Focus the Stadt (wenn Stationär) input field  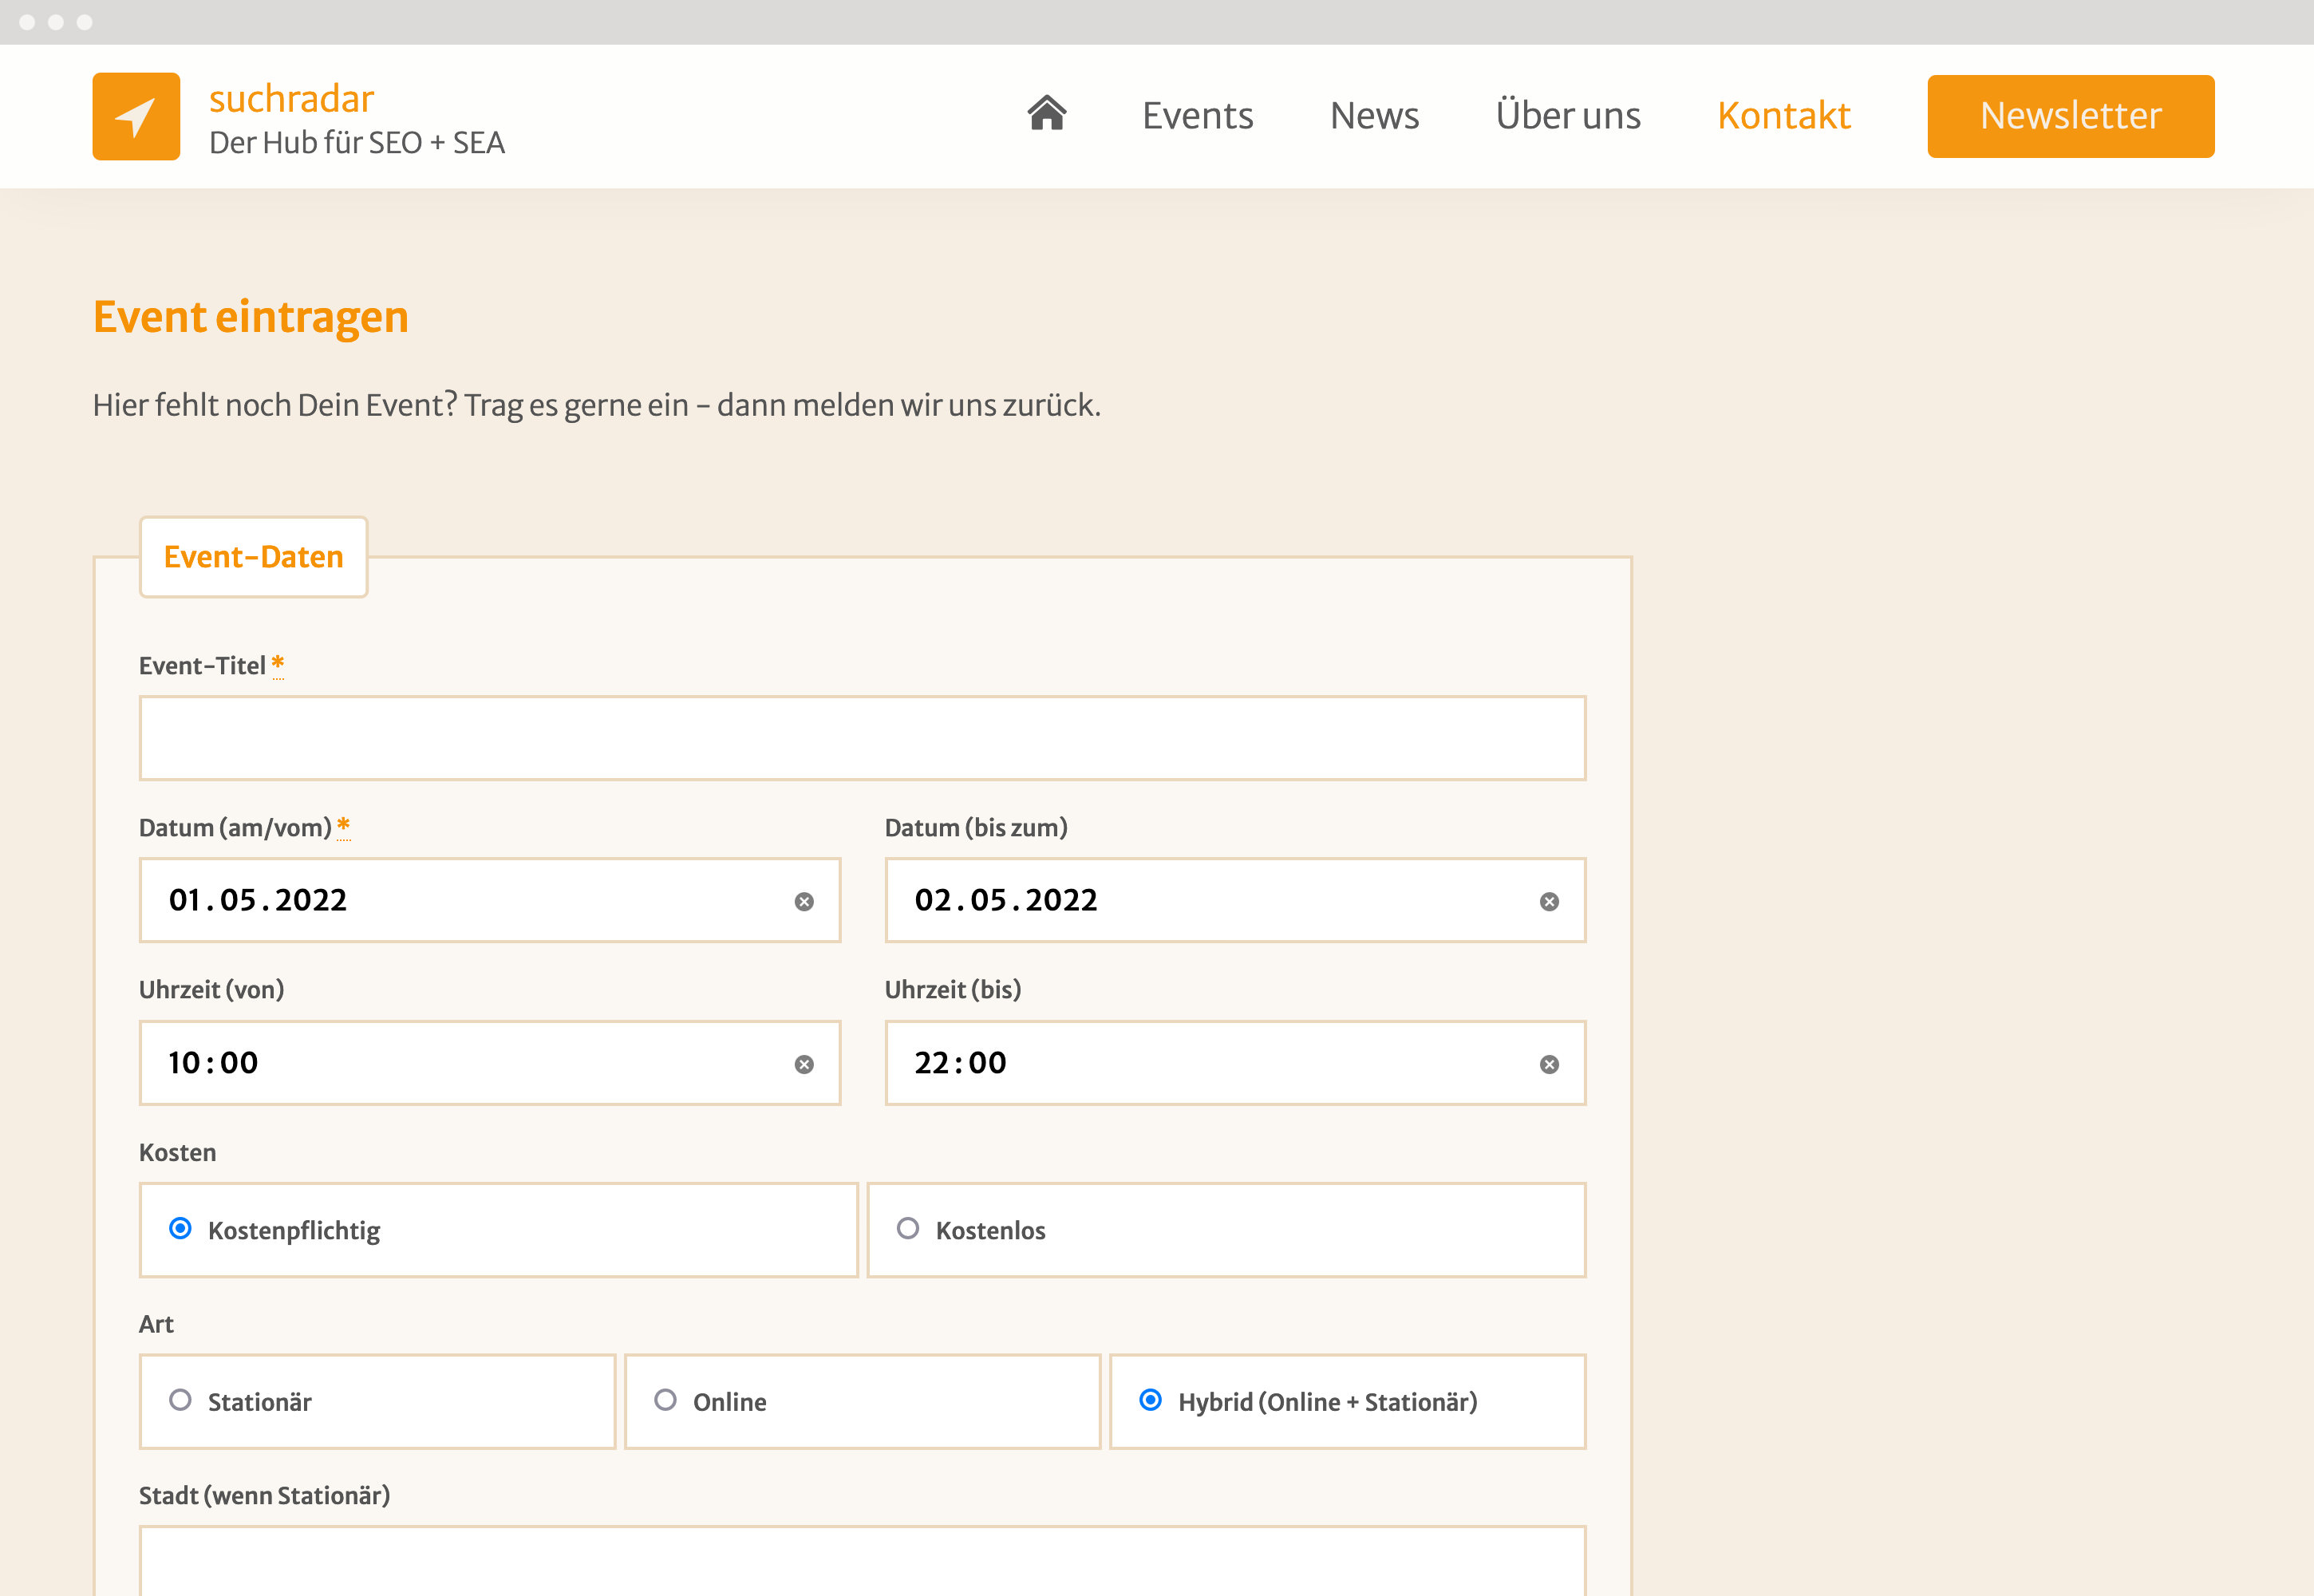863,1561
